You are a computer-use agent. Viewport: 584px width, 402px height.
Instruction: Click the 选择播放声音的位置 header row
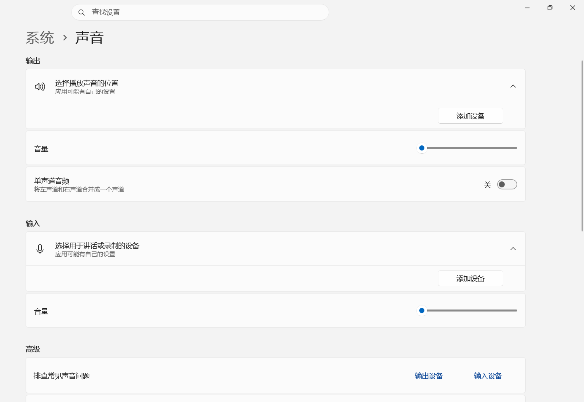pyautogui.click(x=276, y=86)
